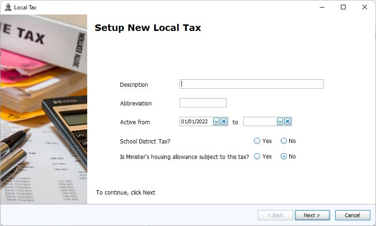376x226 pixels.
Task: Select Yes for School District Tax
Action: coord(257,141)
